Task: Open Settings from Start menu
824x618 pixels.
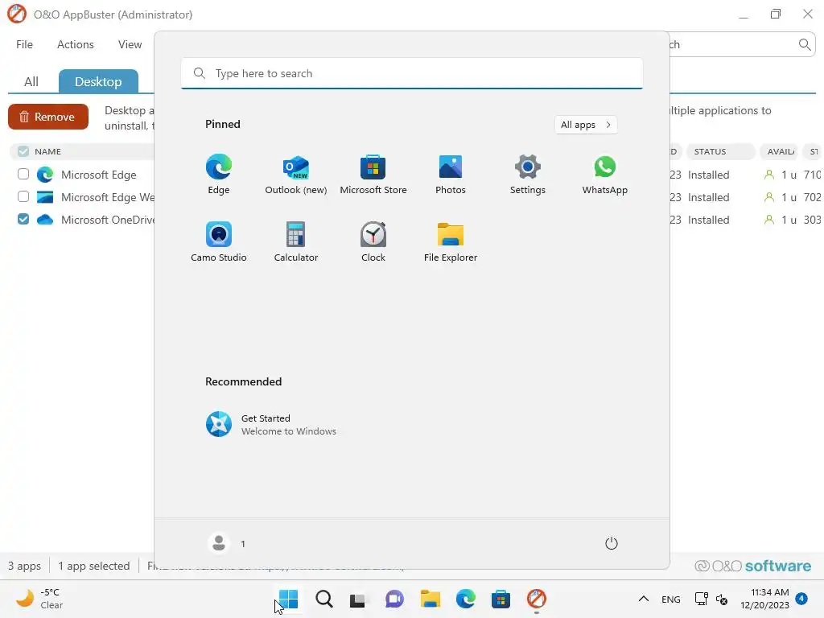Action: (x=528, y=174)
